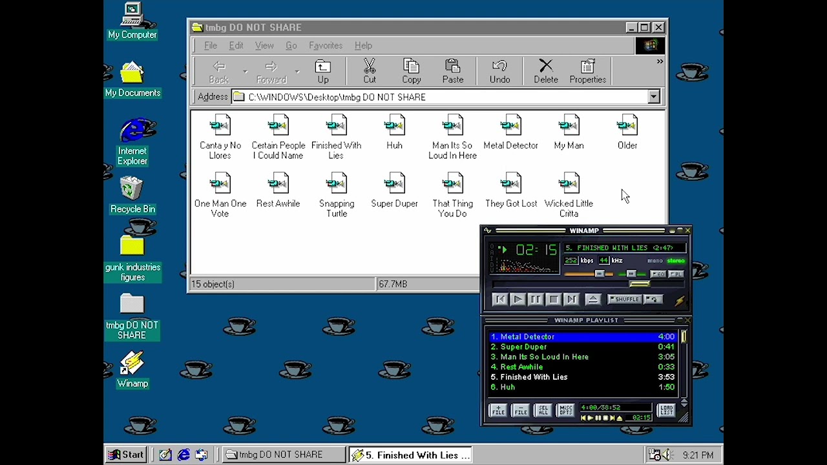The image size is (827, 465).
Task: Click the Winamp Play button
Action: point(518,300)
